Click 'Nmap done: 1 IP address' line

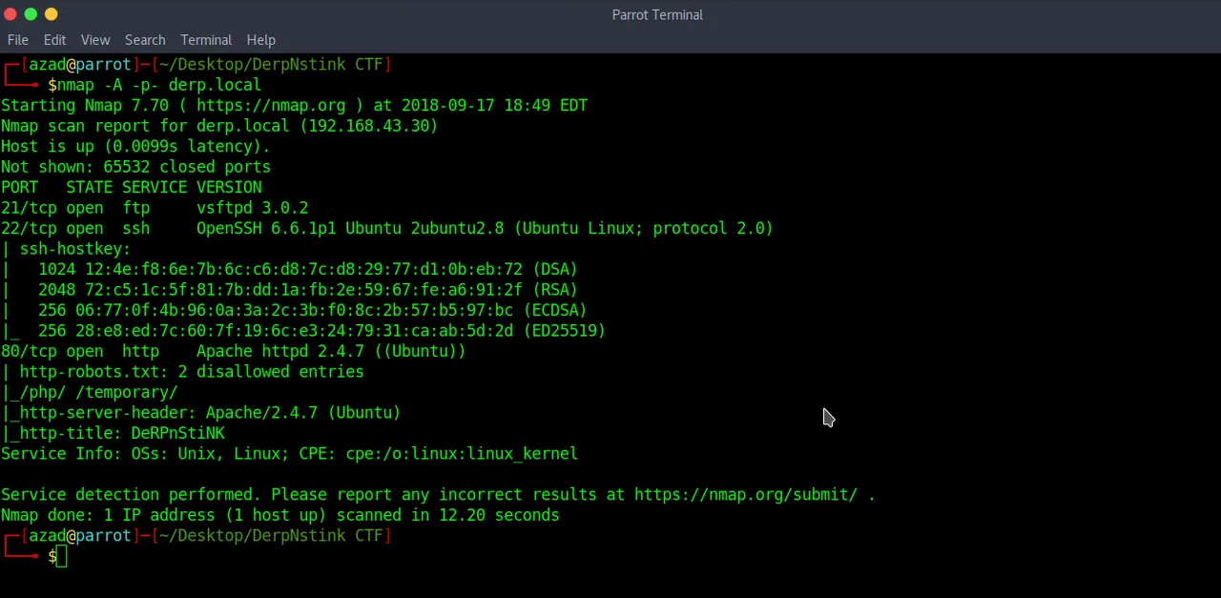point(280,515)
